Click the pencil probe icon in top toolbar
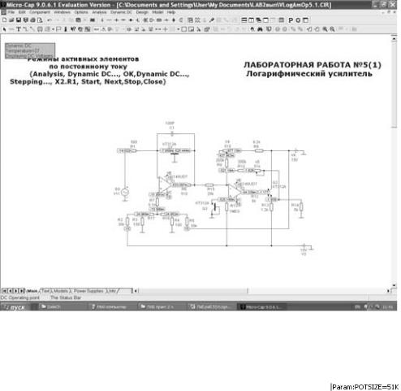Screen dimensions: 401x391 [212, 20]
